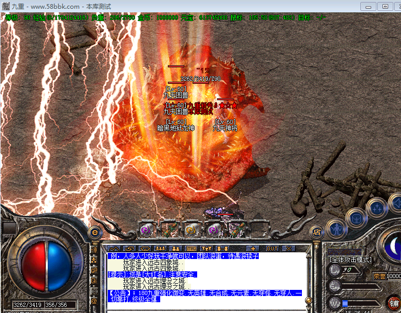Screen dimensions: 401x313
Task: Open the three-person group icon in chat toolbar
Action: (x=161, y=249)
